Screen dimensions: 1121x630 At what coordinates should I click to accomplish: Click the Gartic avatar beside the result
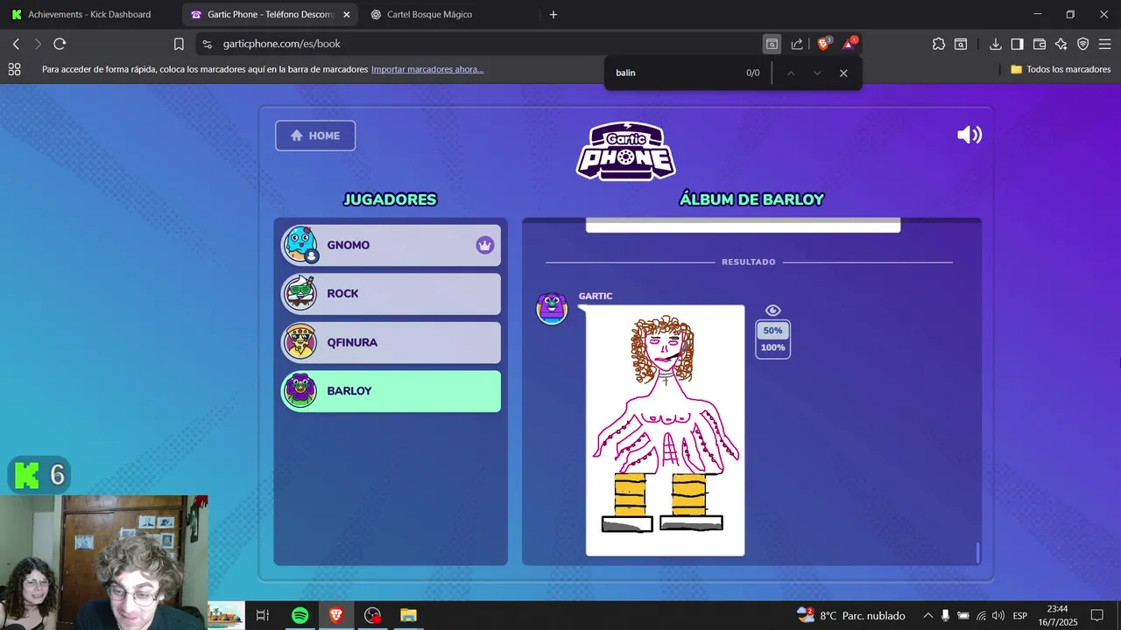552,309
